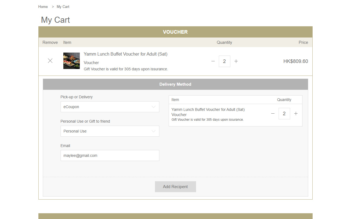Open the Personal Use or Gift dropdown
351x219 pixels.
click(110, 131)
